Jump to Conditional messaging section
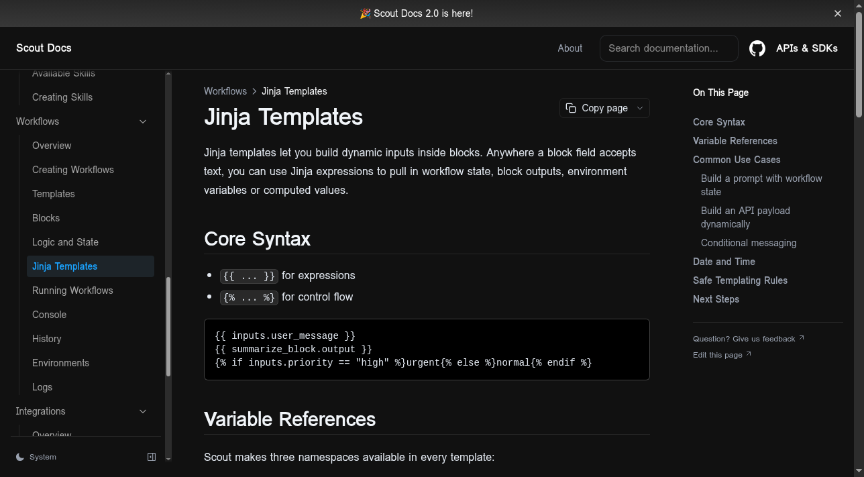The image size is (864, 477). point(749,243)
